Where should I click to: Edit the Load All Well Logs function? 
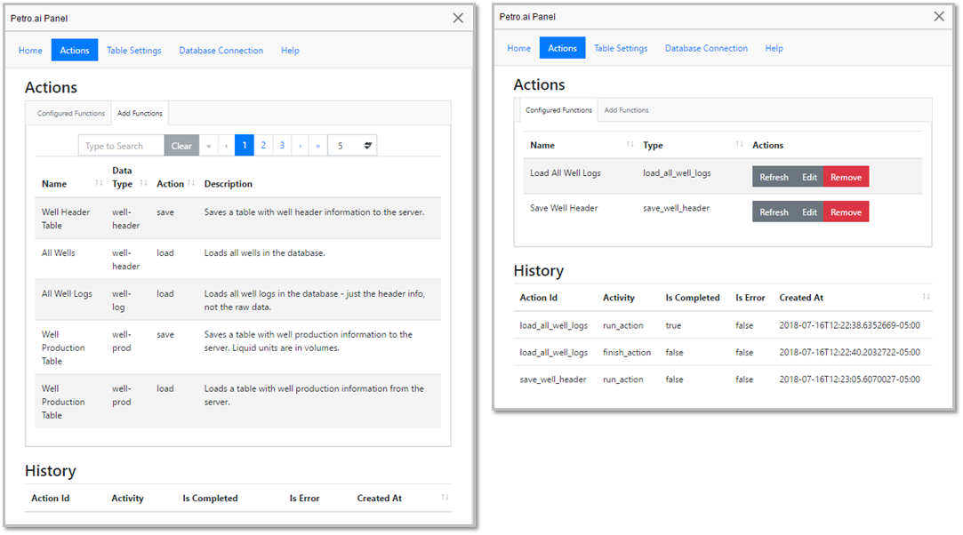pyautogui.click(x=809, y=177)
